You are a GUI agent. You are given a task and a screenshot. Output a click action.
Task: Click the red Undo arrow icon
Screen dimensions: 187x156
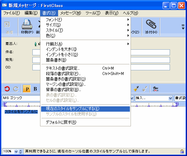click(x=7, y=89)
